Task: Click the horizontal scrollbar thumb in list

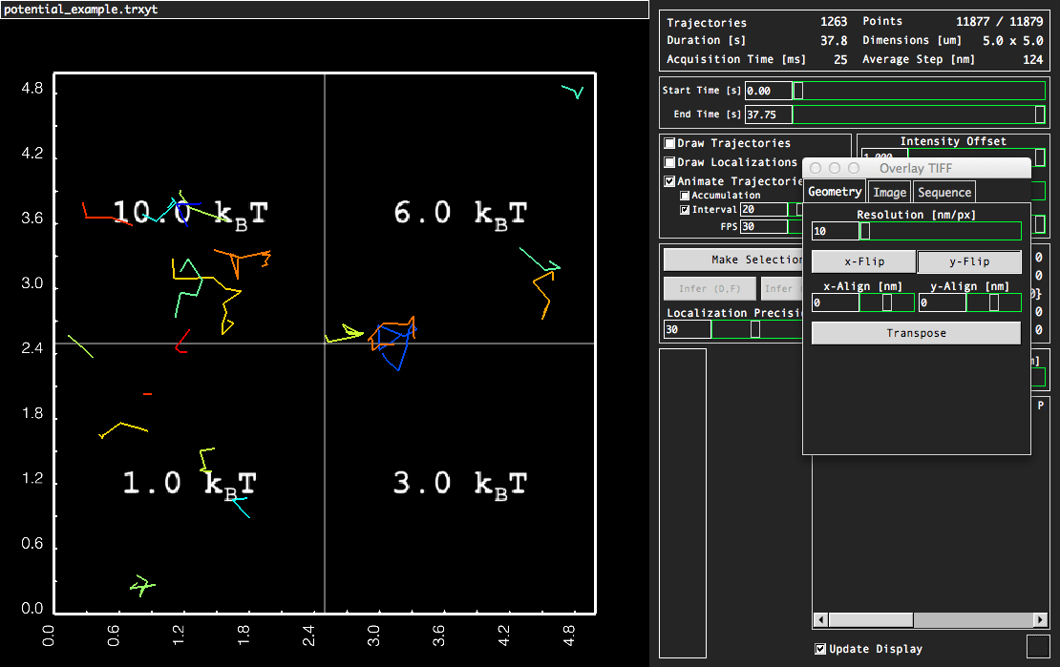Action: click(x=872, y=620)
